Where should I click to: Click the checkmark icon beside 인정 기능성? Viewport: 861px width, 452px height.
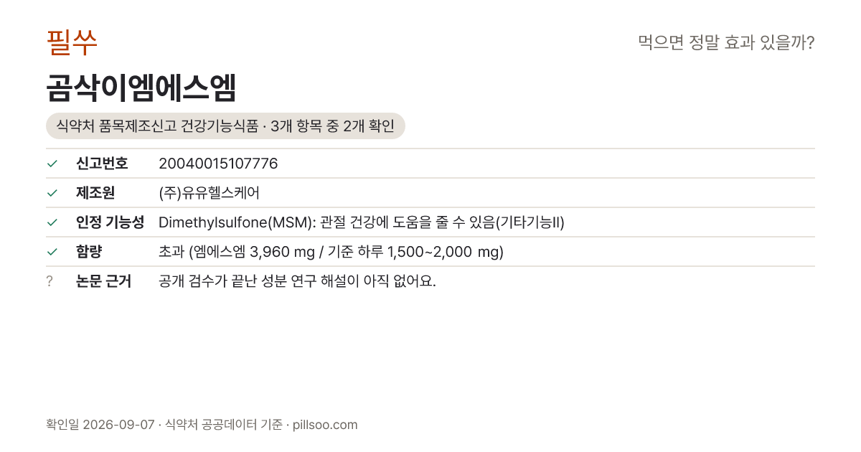pos(52,222)
